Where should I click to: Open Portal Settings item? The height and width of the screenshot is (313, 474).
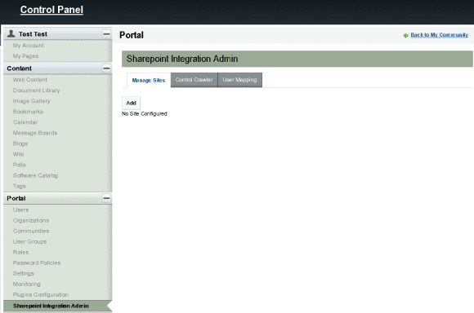(23, 274)
